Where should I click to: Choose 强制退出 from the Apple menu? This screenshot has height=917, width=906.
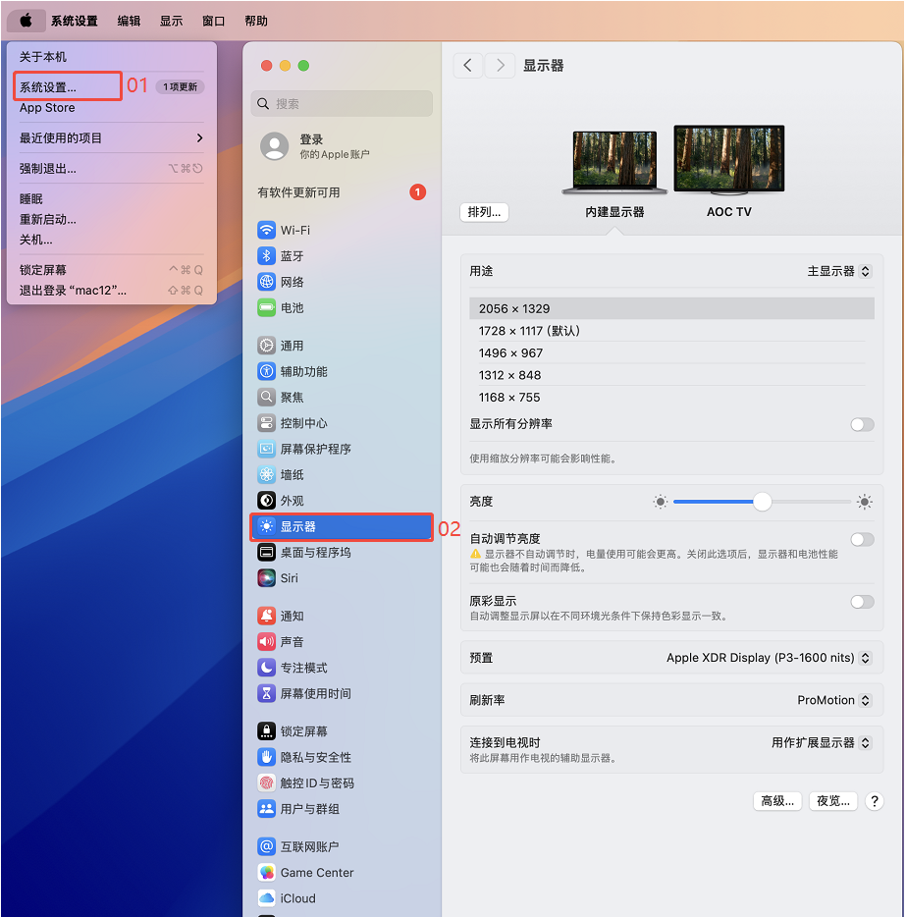click(48, 168)
